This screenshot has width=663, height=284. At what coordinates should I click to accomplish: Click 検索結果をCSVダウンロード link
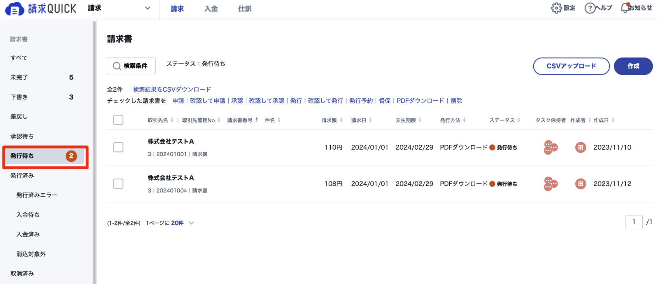click(172, 89)
